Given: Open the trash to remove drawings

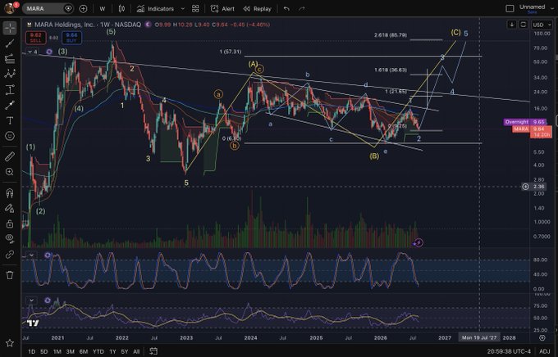Looking at the screenshot, I should click(10, 275).
